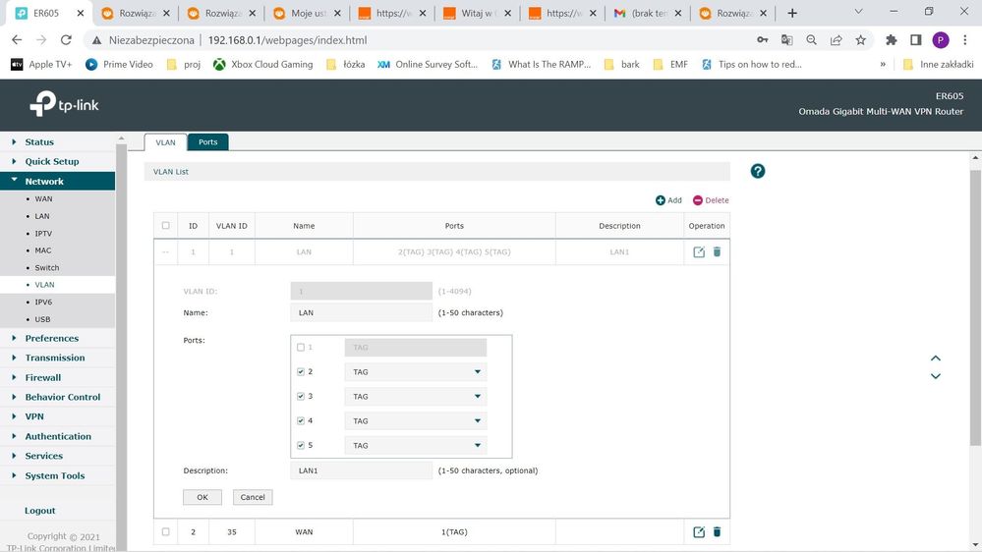This screenshot has height=552, width=982.
Task: Click edit icon for the WAN VLAN row
Action: point(699,532)
